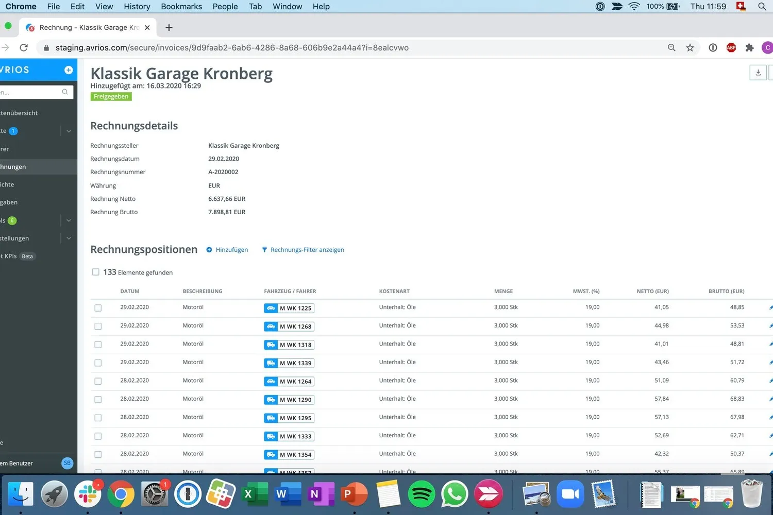Click the vehicle tag M WK 1268
This screenshot has height=515, width=773.
289,327
